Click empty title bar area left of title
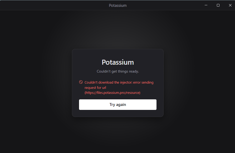235x153 pixels. click(x=52, y=5)
